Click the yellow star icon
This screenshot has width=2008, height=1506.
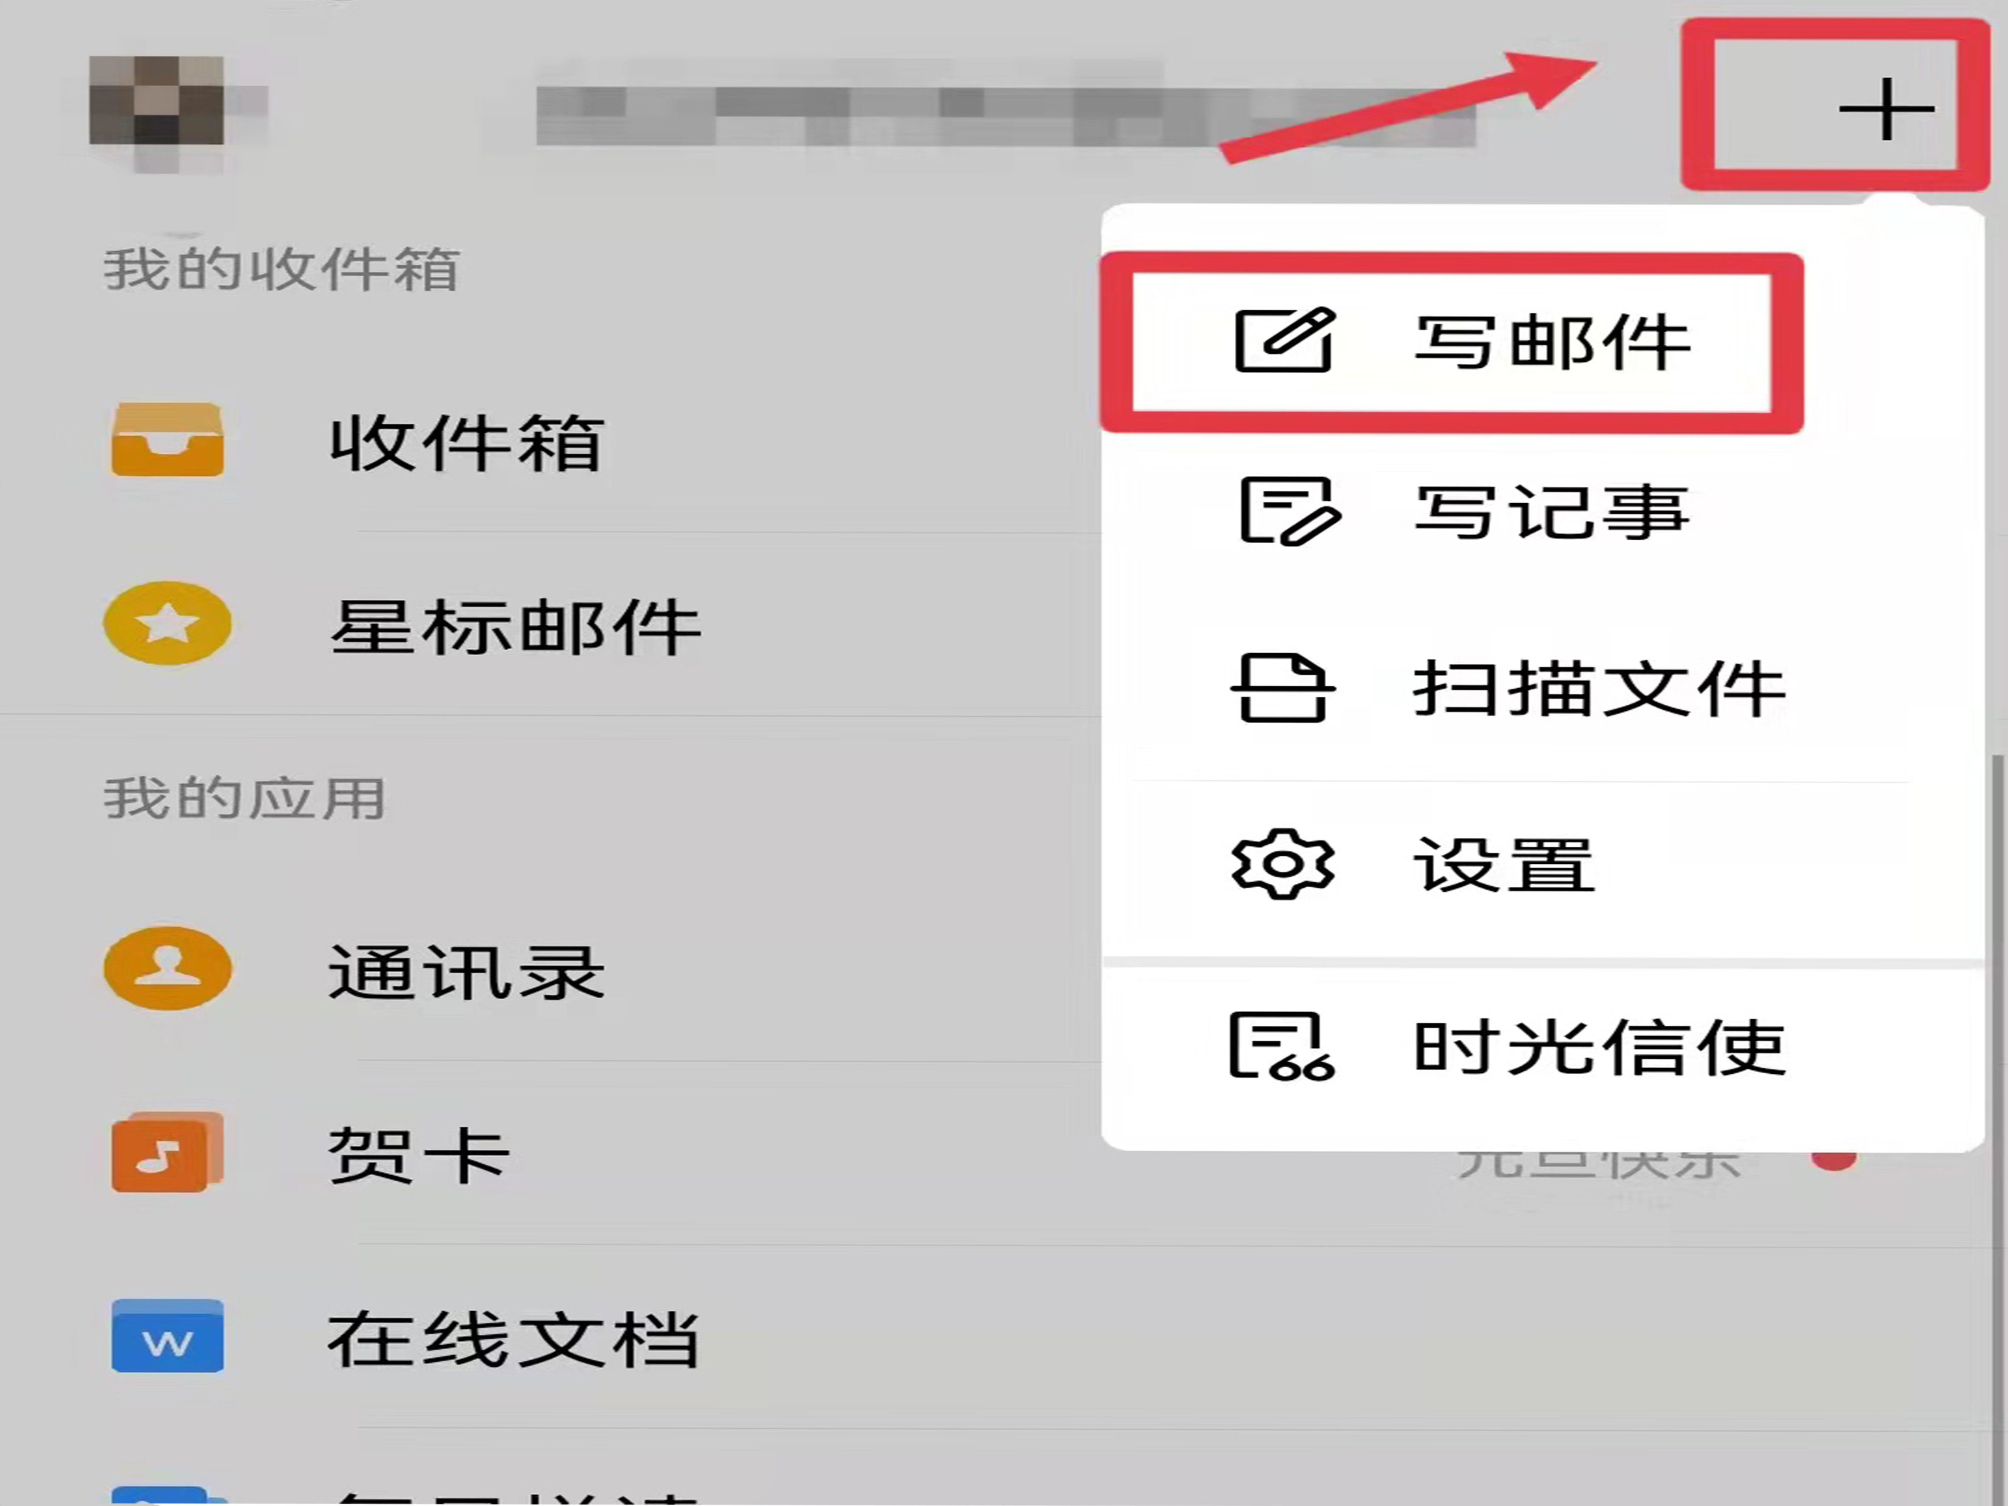coord(167,624)
